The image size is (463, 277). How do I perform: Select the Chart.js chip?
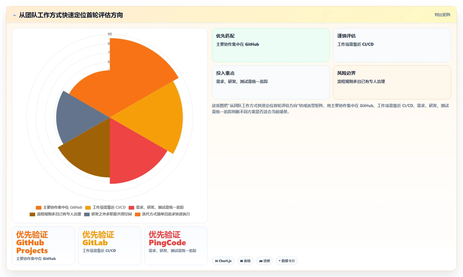coord(223,261)
